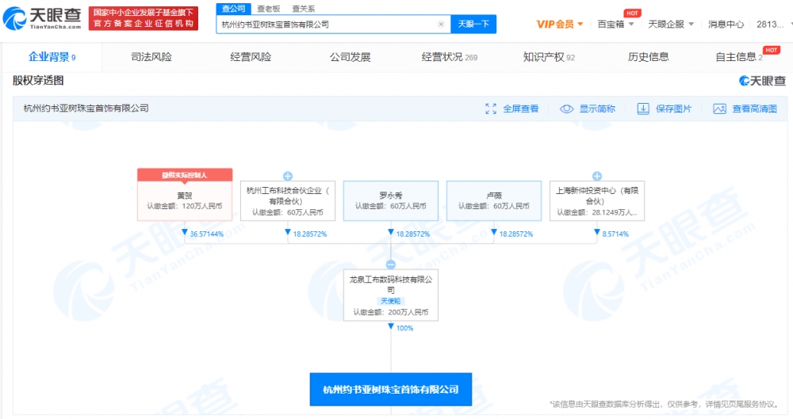
Task: Click the 全屏查看 text link
Action: 520,109
